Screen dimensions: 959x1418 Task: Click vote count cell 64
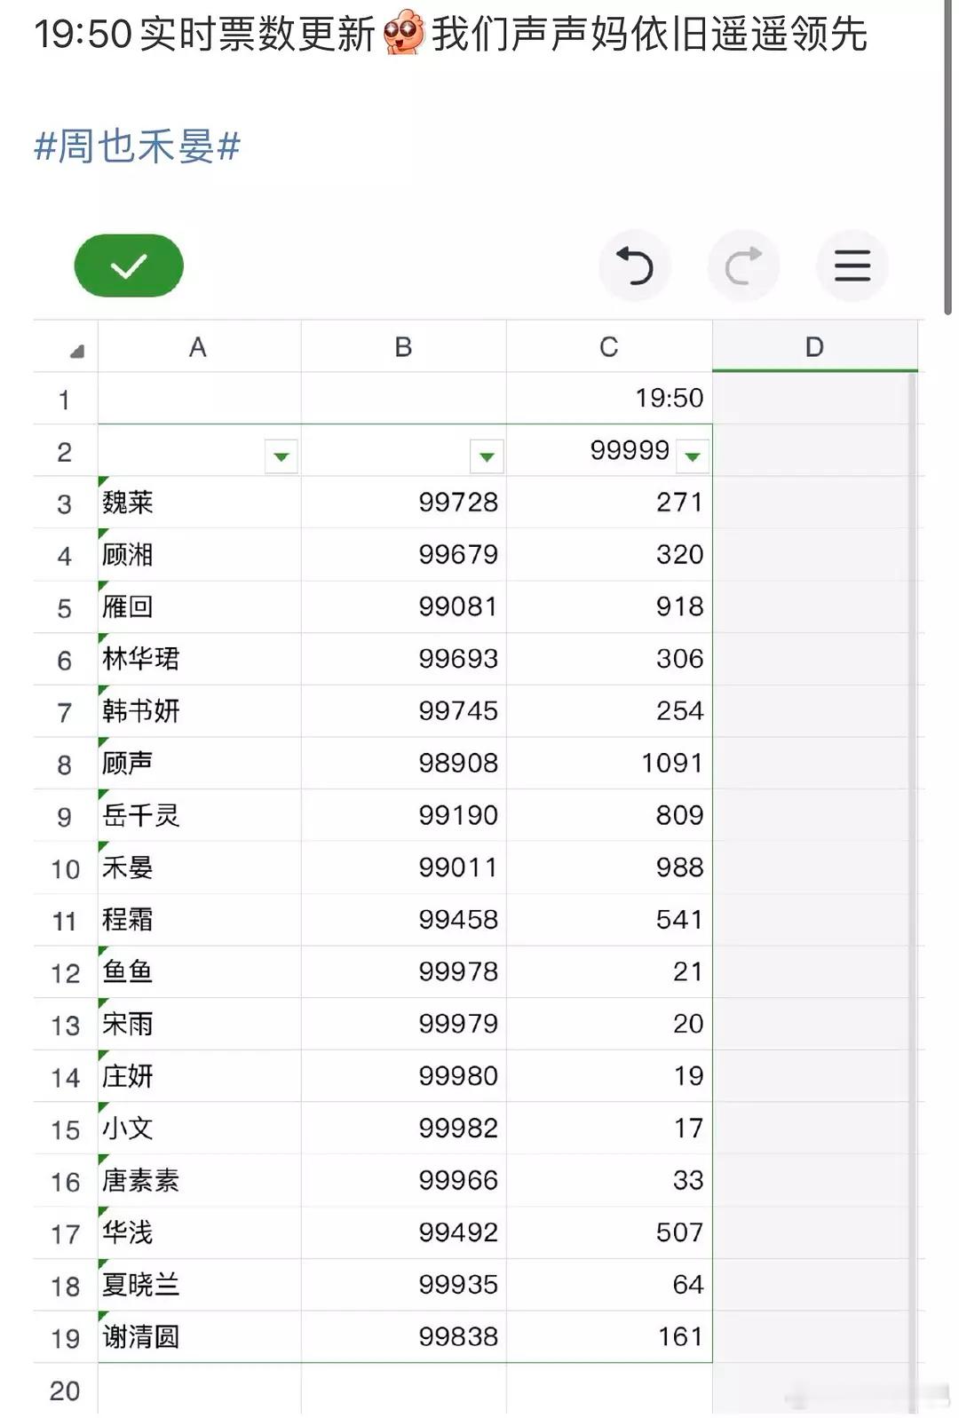609,1285
